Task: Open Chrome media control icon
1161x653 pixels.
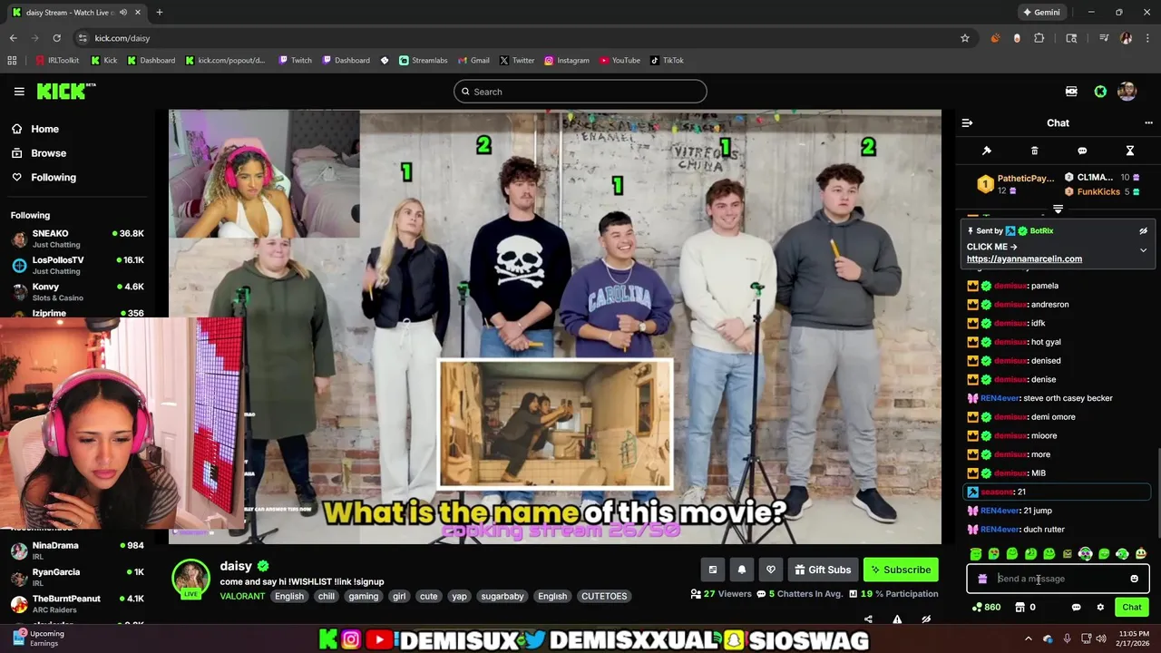Action: (1104, 38)
